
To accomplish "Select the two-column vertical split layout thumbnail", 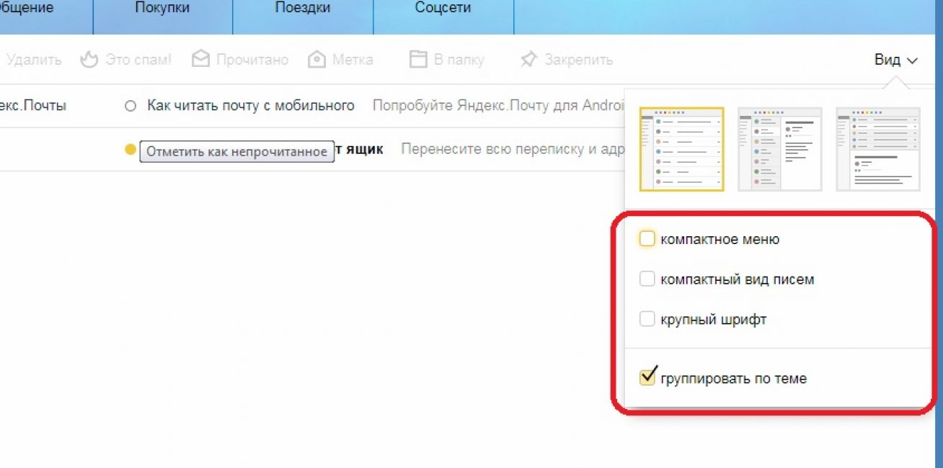I will point(780,149).
